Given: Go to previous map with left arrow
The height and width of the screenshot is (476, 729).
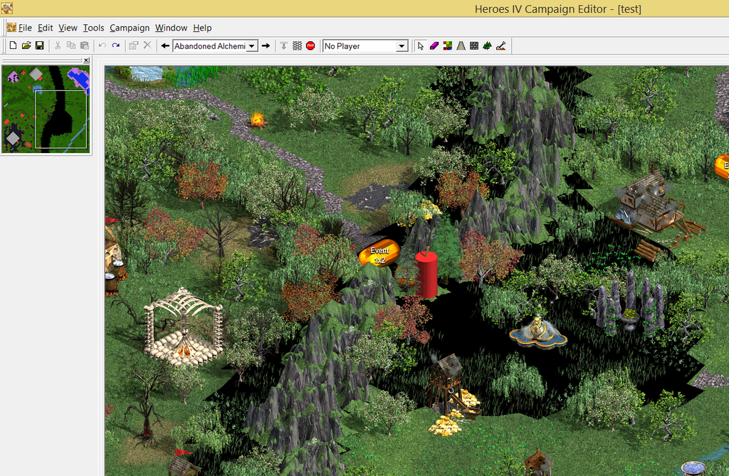Looking at the screenshot, I should tap(165, 46).
